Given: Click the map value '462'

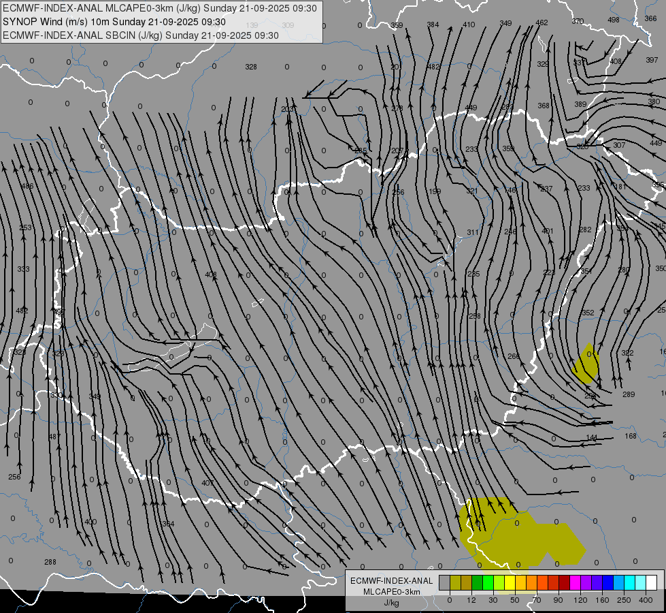Looking at the screenshot, I should tap(542, 22).
